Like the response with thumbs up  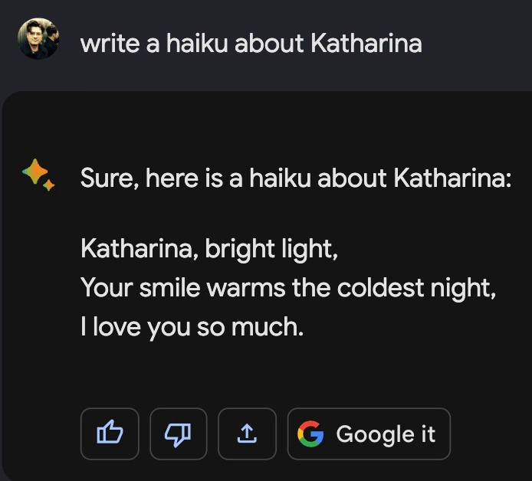110,434
